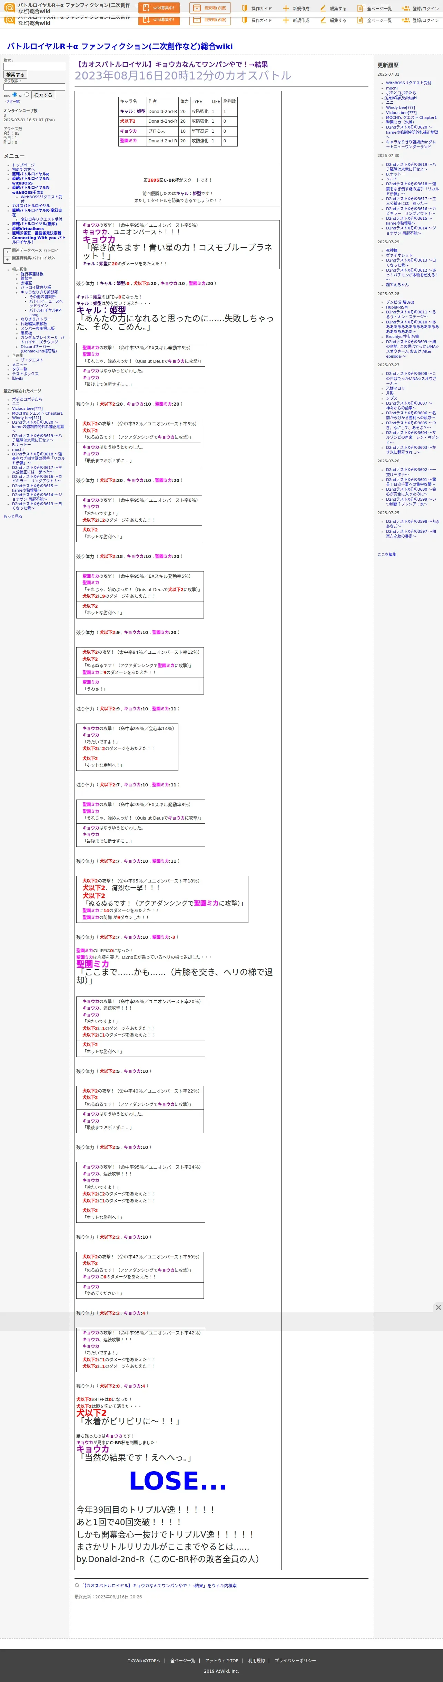Open the 雑談室 board link
The height and width of the screenshot is (1682, 443).
click(x=26, y=279)
